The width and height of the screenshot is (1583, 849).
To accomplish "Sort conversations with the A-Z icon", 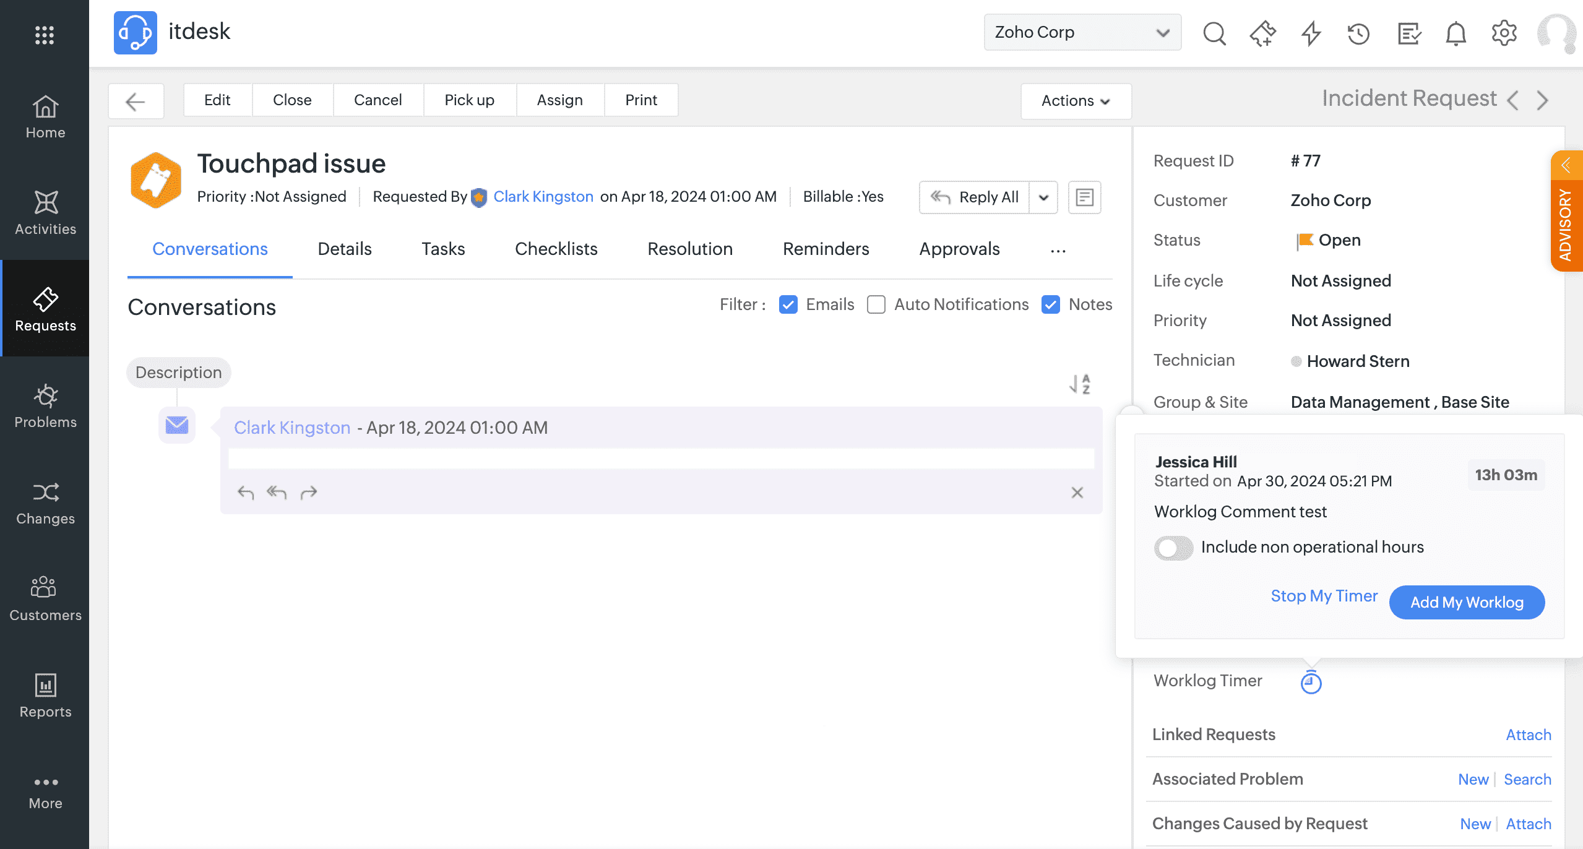I will click(1080, 384).
